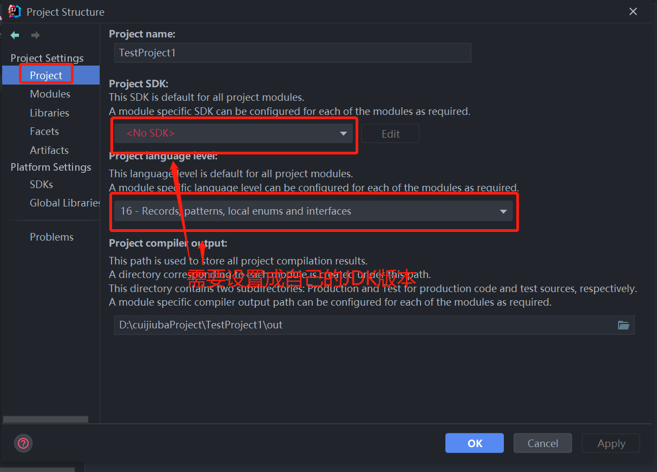Click the help question mark icon

[23, 443]
